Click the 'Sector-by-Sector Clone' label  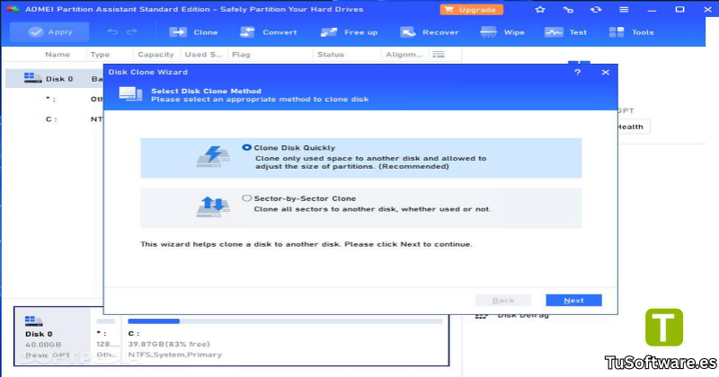click(305, 198)
